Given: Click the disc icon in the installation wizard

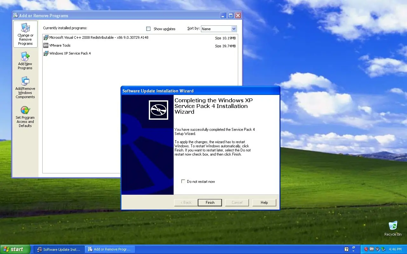Looking at the screenshot, I should click(158, 110).
